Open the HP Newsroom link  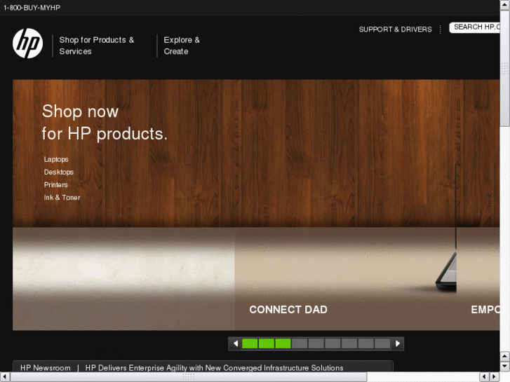click(x=45, y=368)
